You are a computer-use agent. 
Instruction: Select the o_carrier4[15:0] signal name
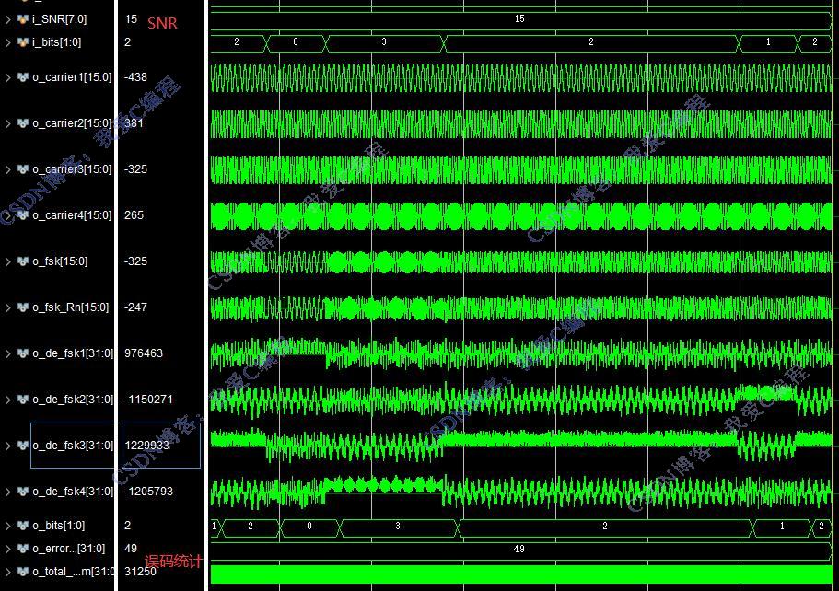coord(72,215)
